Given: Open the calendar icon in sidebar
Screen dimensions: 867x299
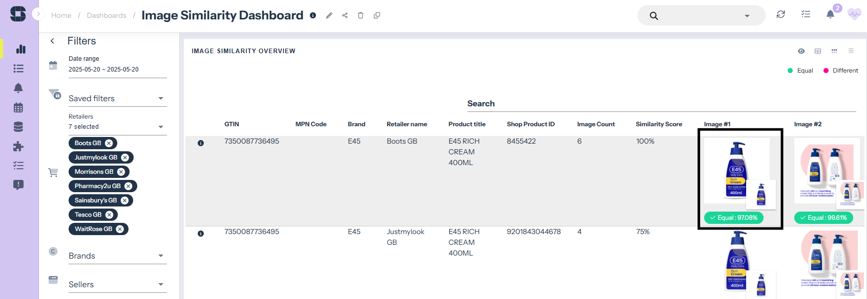Looking at the screenshot, I should click(18, 107).
